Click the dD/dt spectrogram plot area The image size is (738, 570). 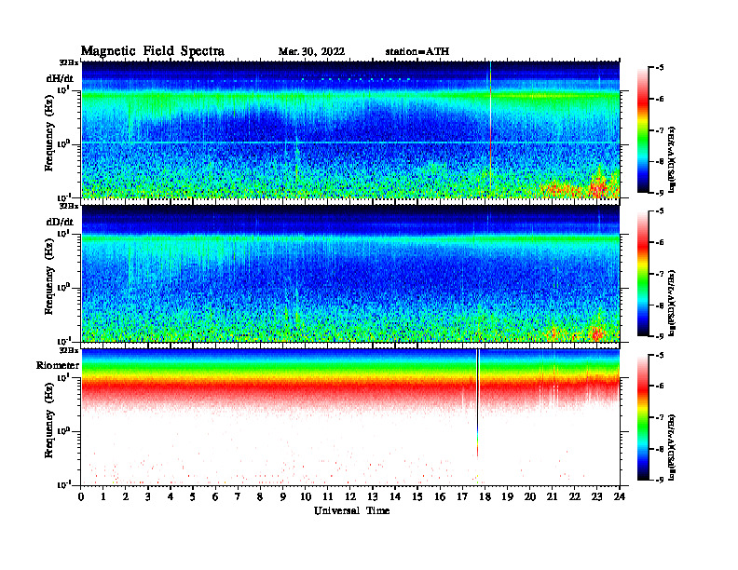(350, 273)
